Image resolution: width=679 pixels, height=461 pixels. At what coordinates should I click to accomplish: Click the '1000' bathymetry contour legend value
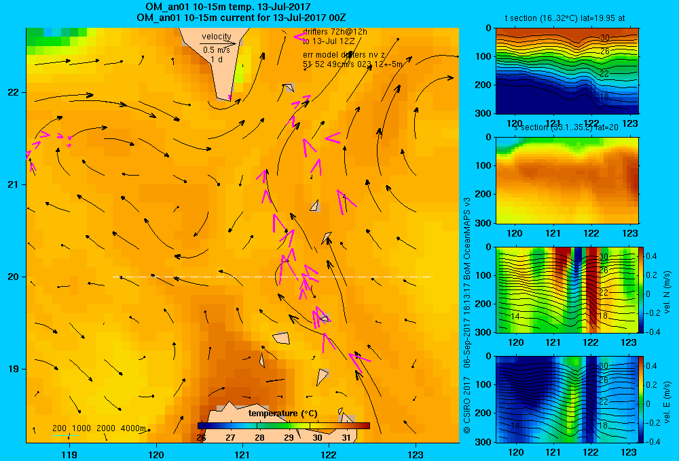click(x=81, y=428)
